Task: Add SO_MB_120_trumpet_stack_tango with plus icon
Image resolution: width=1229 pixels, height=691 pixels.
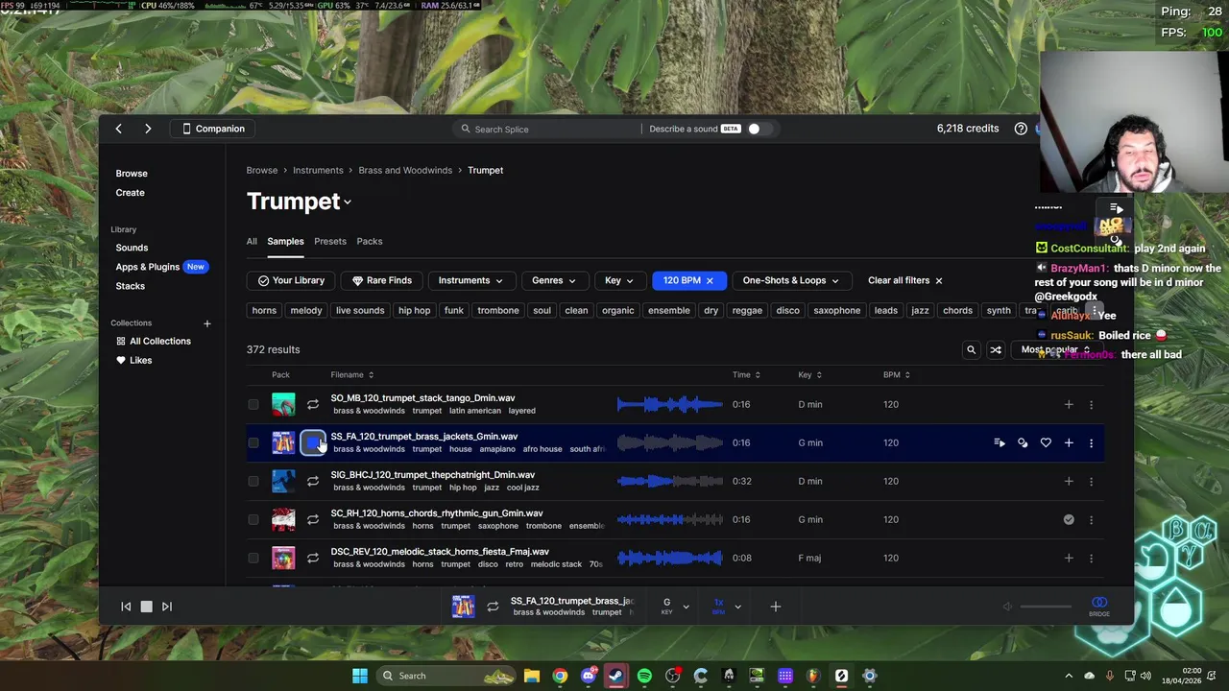Action: 1069,404
